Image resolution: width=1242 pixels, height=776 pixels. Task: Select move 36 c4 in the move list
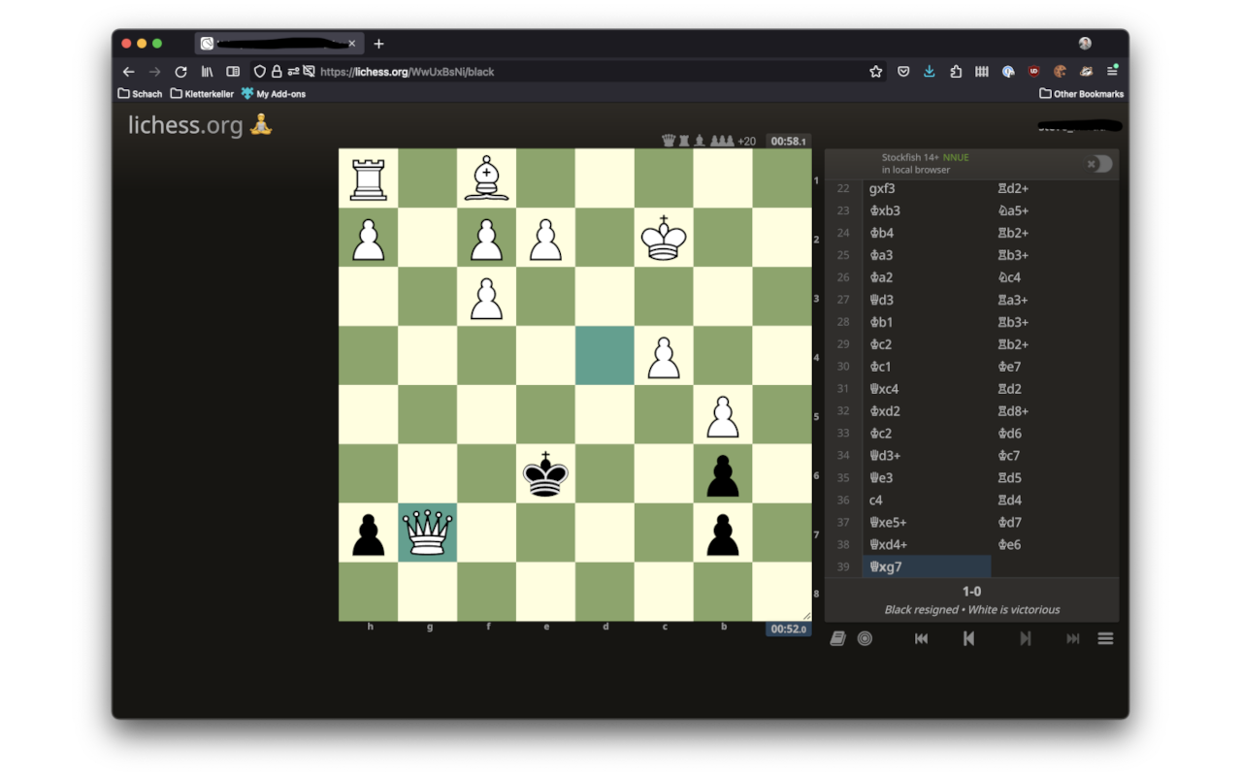(927, 501)
